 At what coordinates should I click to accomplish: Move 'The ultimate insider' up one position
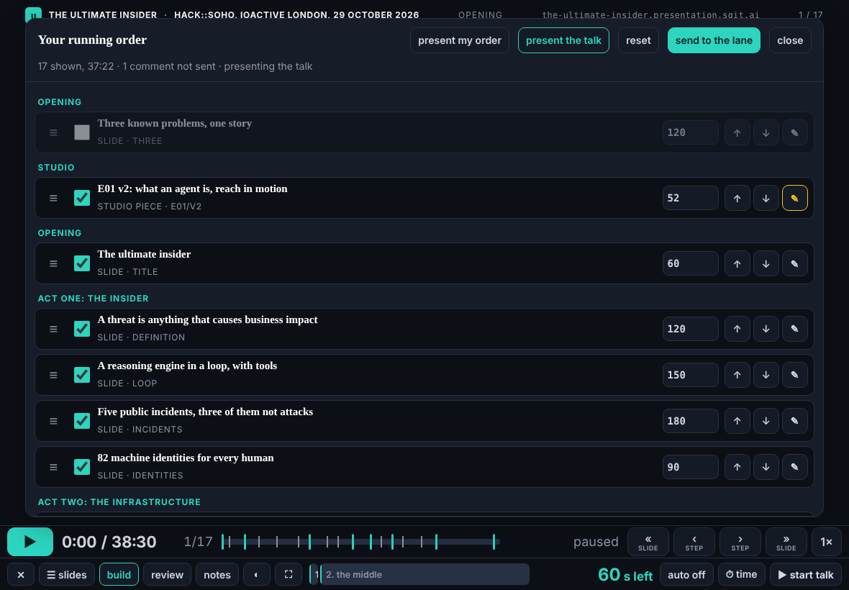coord(737,263)
